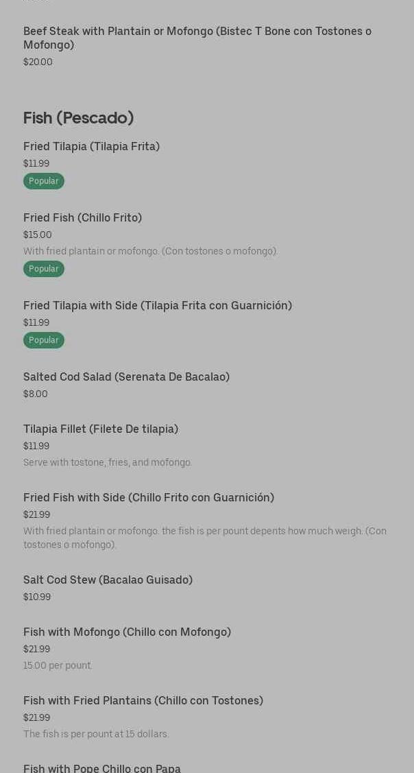Choose Fried Fish with Side (Chillo Frito con Guarnición)
Image resolution: width=414 pixels, height=773 pixels.
coord(149,497)
